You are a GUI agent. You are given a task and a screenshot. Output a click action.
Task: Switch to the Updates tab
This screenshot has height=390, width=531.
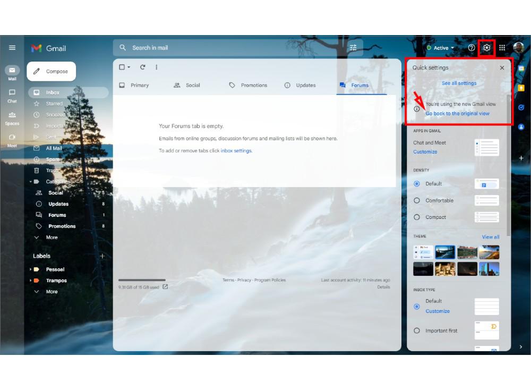pyautogui.click(x=300, y=86)
